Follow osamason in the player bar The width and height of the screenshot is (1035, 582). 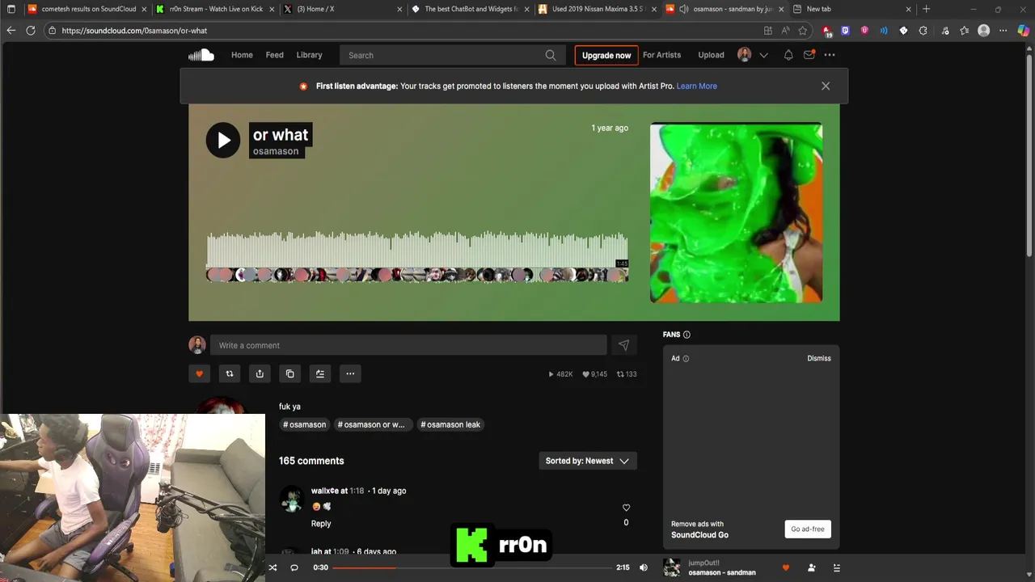(x=811, y=567)
